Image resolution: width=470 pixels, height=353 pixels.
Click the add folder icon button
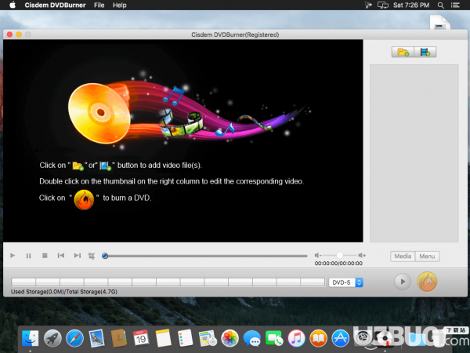click(403, 52)
